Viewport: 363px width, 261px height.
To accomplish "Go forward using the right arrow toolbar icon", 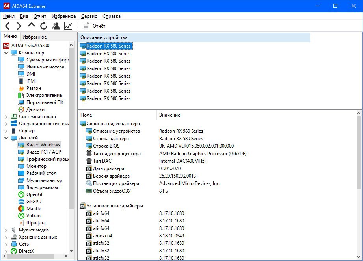I will click(x=19, y=26).
